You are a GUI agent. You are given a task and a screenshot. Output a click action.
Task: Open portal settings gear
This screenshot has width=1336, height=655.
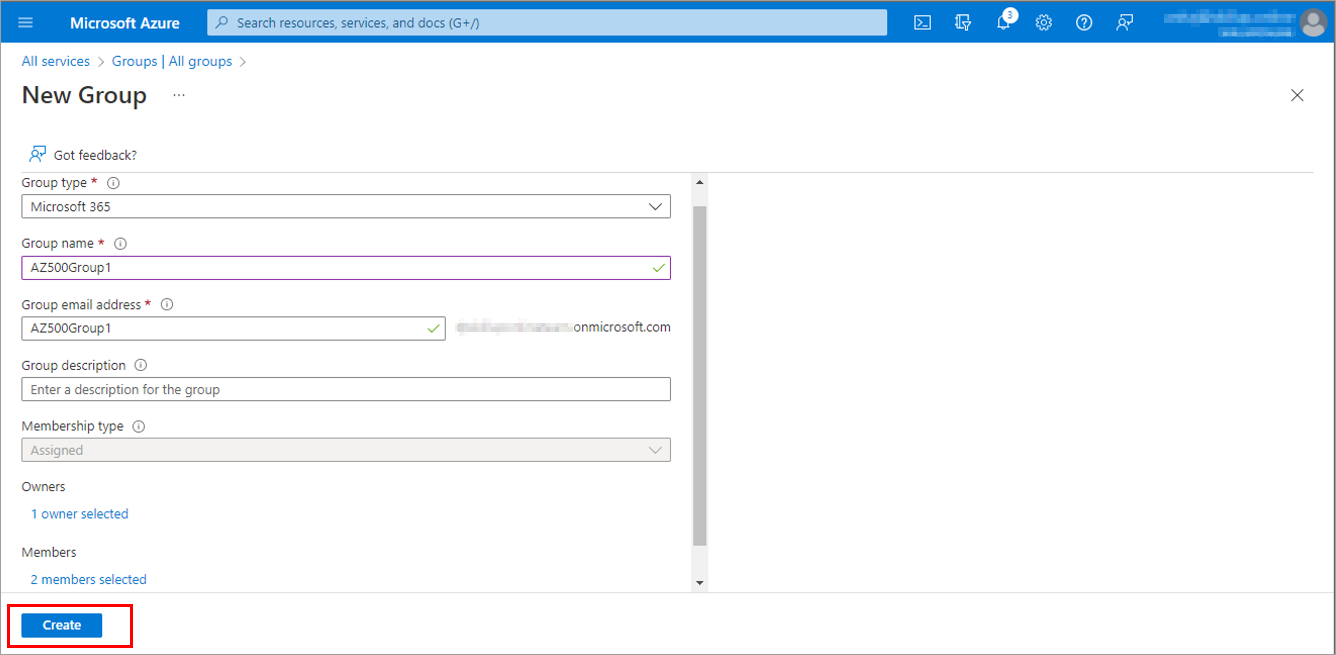[1044, 23]
